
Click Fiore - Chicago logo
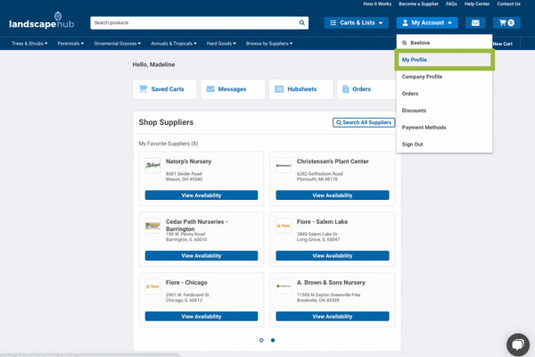[x=152, y=286]
